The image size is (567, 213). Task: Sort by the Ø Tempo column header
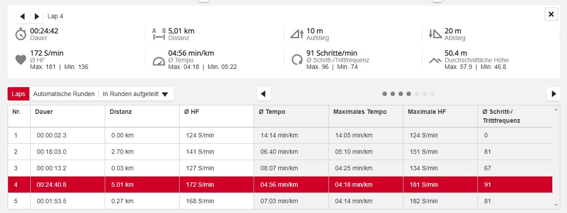[x=272, y=112]
